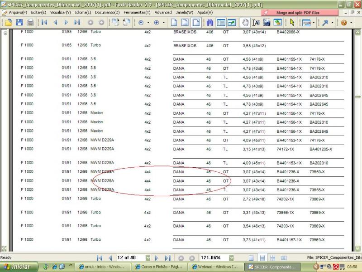The height and width of the screenshot is (272, 362).
Task: Click the zoom out (minus) toolbar icon
Action: click(x=141, y=23)
